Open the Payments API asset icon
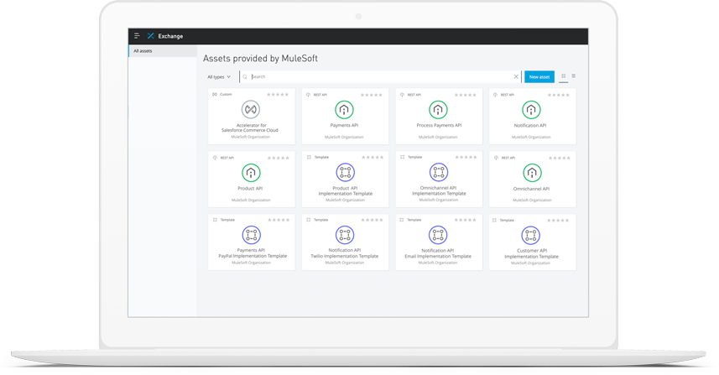719x375 pixels. (x=344, y=110)
